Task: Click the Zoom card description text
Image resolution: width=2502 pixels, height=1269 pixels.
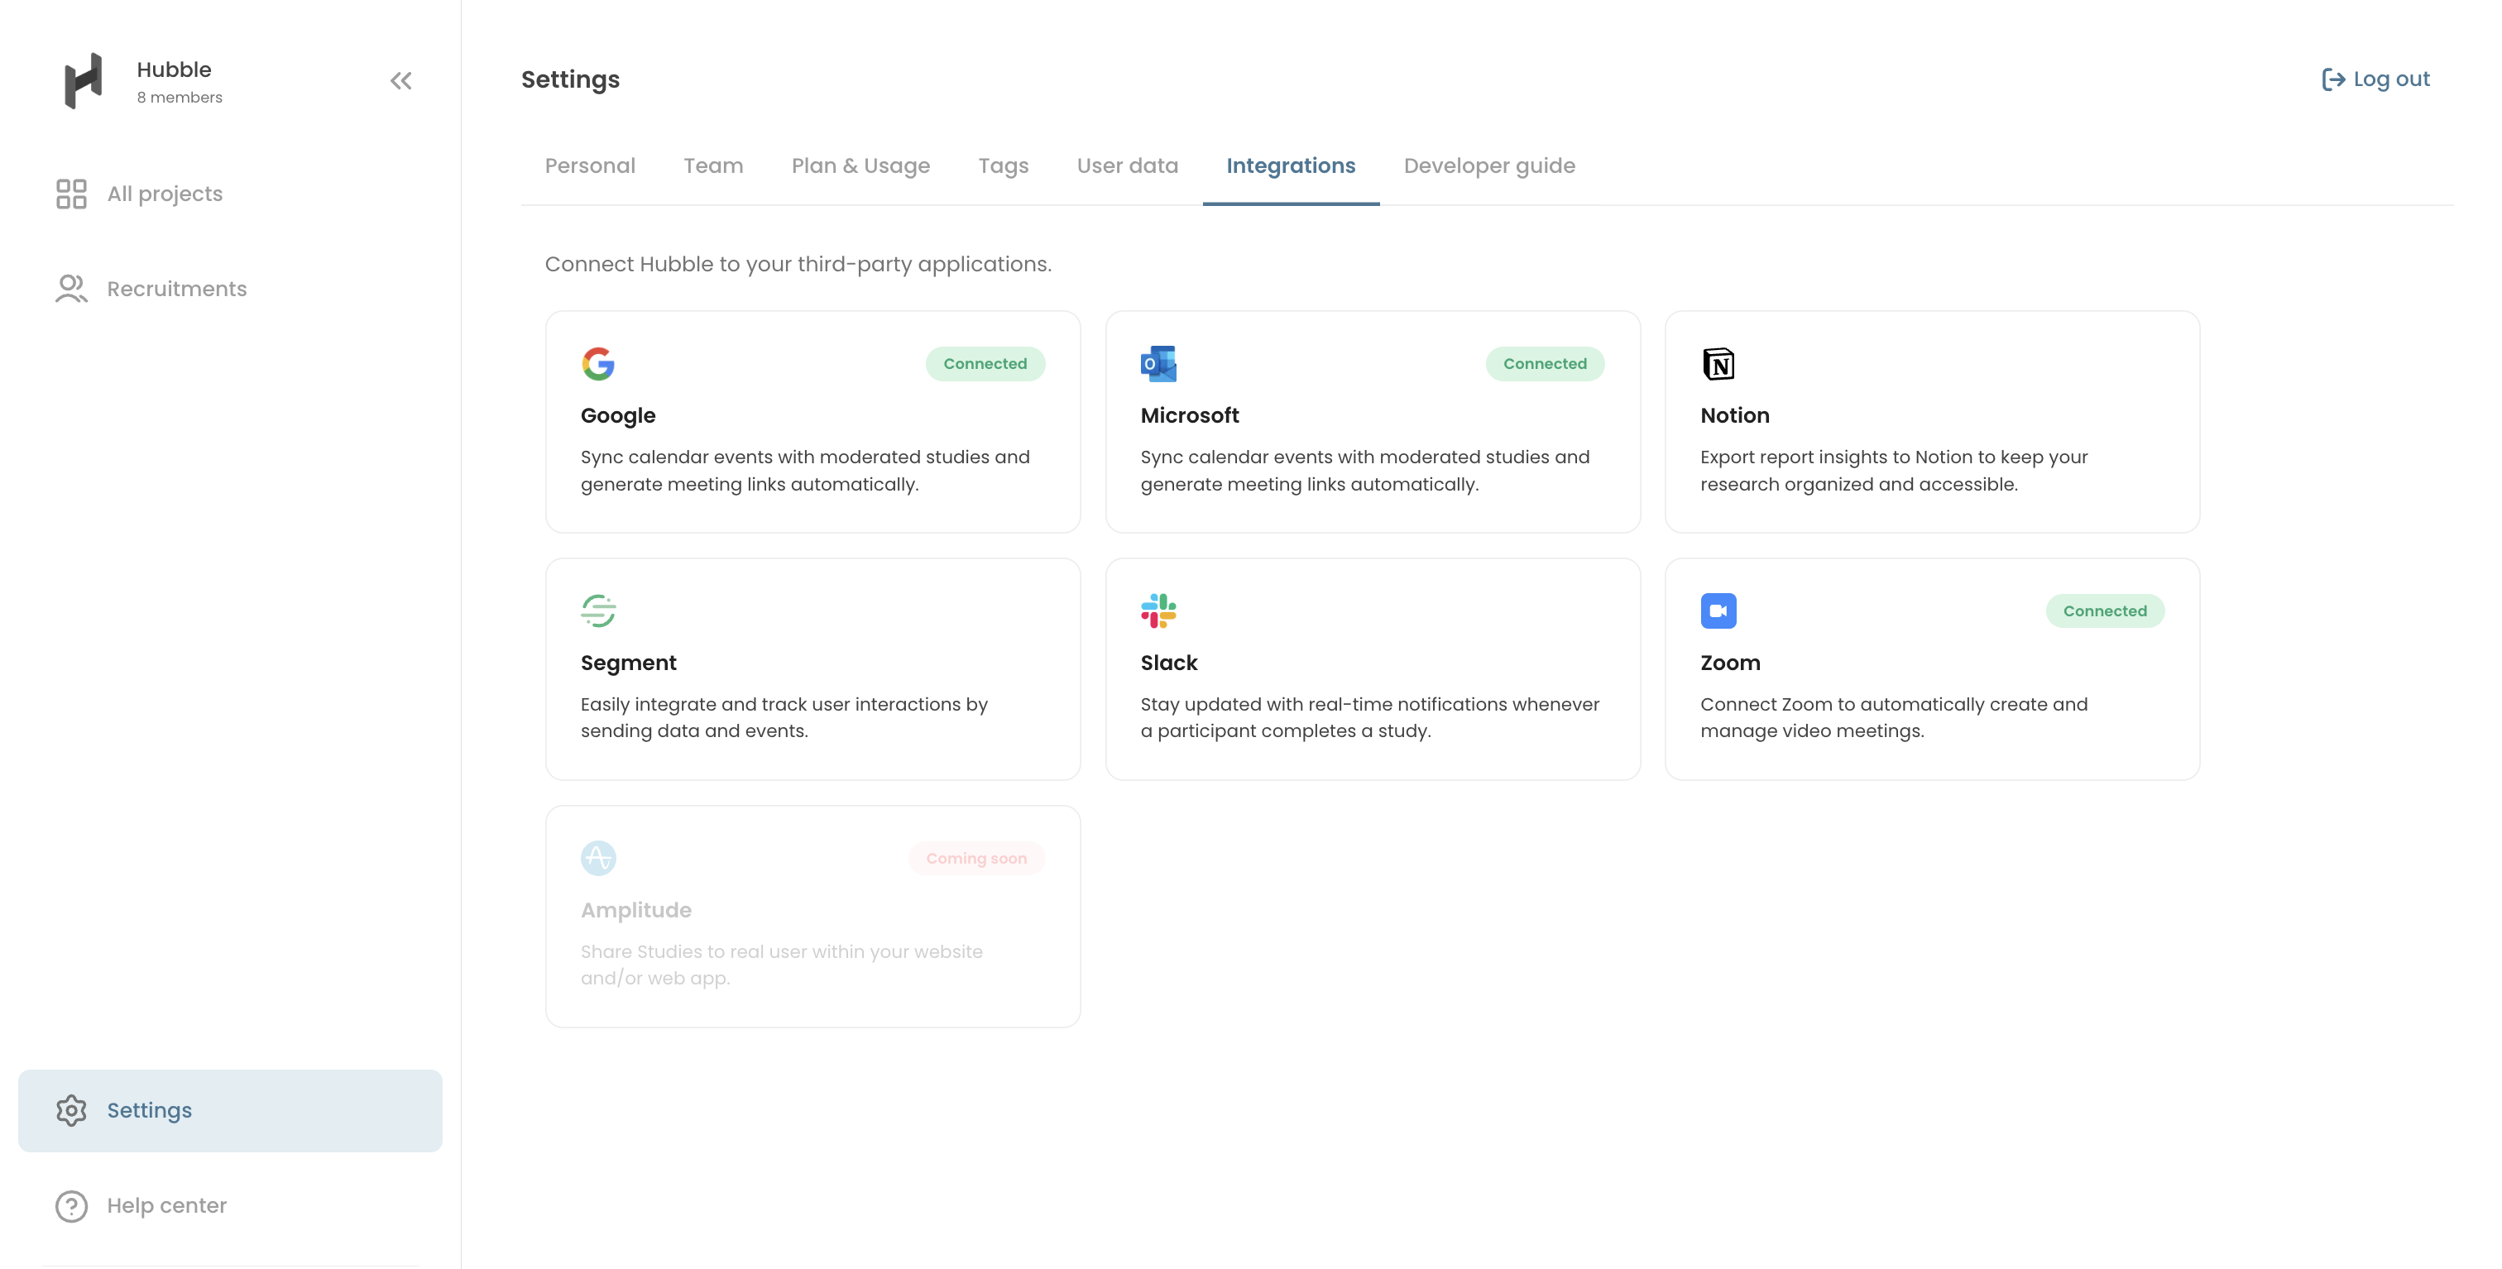Action: pyautogui.click(x=1893, y=717)
